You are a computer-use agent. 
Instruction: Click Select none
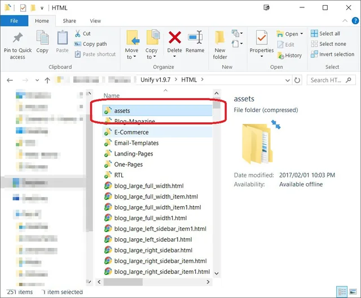coord(328,44)
